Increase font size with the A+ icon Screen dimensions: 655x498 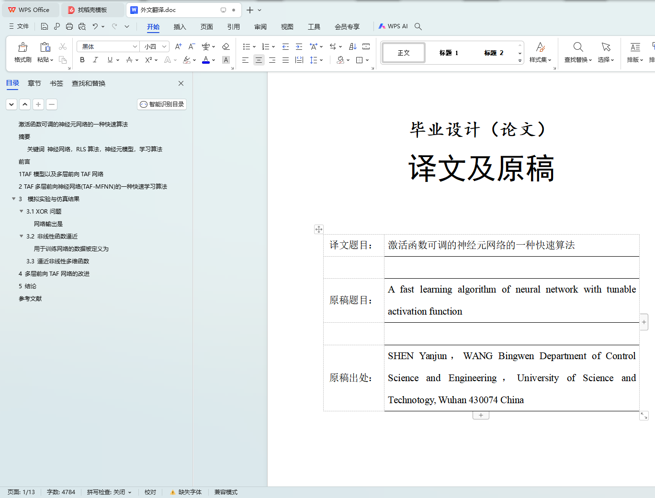[178, 46]
